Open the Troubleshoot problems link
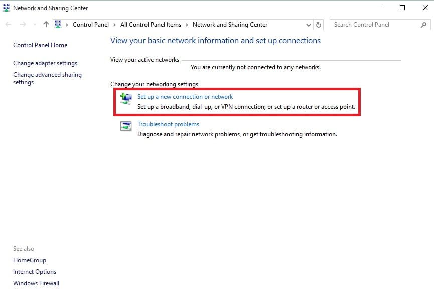Viewport: 434px width, 296px height. point(168,124)
